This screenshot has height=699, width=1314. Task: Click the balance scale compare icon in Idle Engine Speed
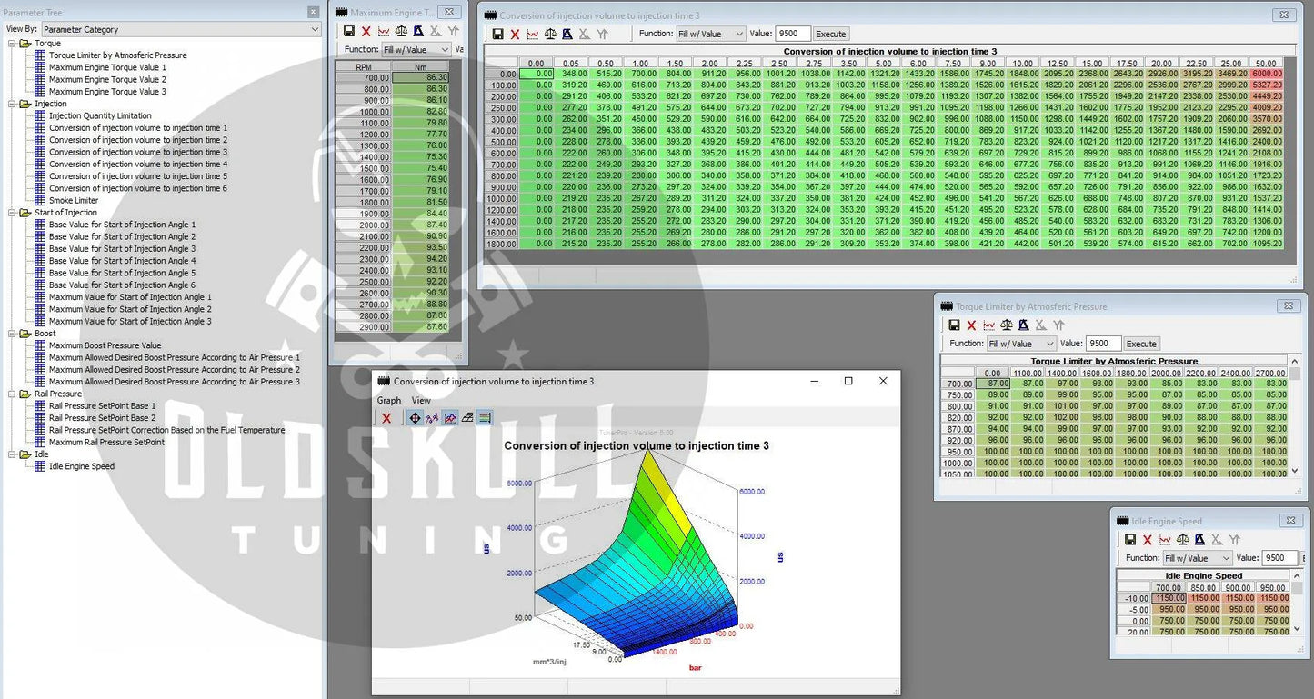(x=1183, y=540)
